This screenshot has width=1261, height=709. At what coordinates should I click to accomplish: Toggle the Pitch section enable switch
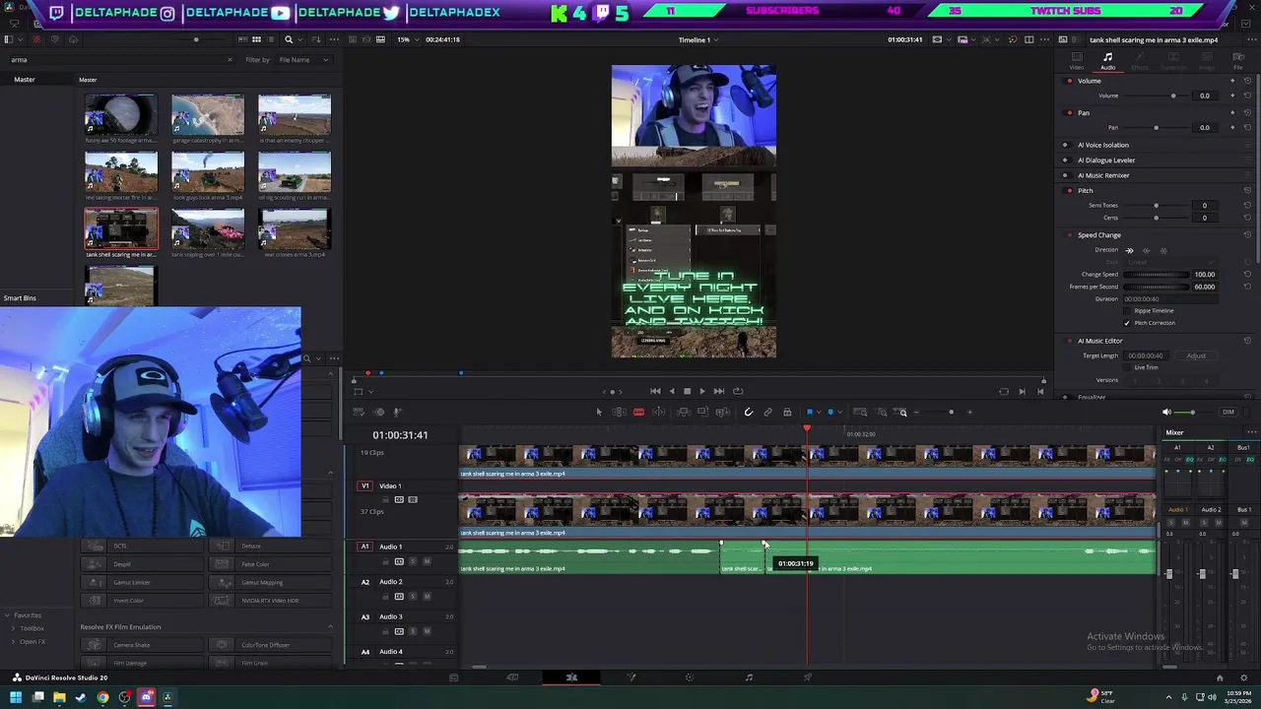[1069, 190]
